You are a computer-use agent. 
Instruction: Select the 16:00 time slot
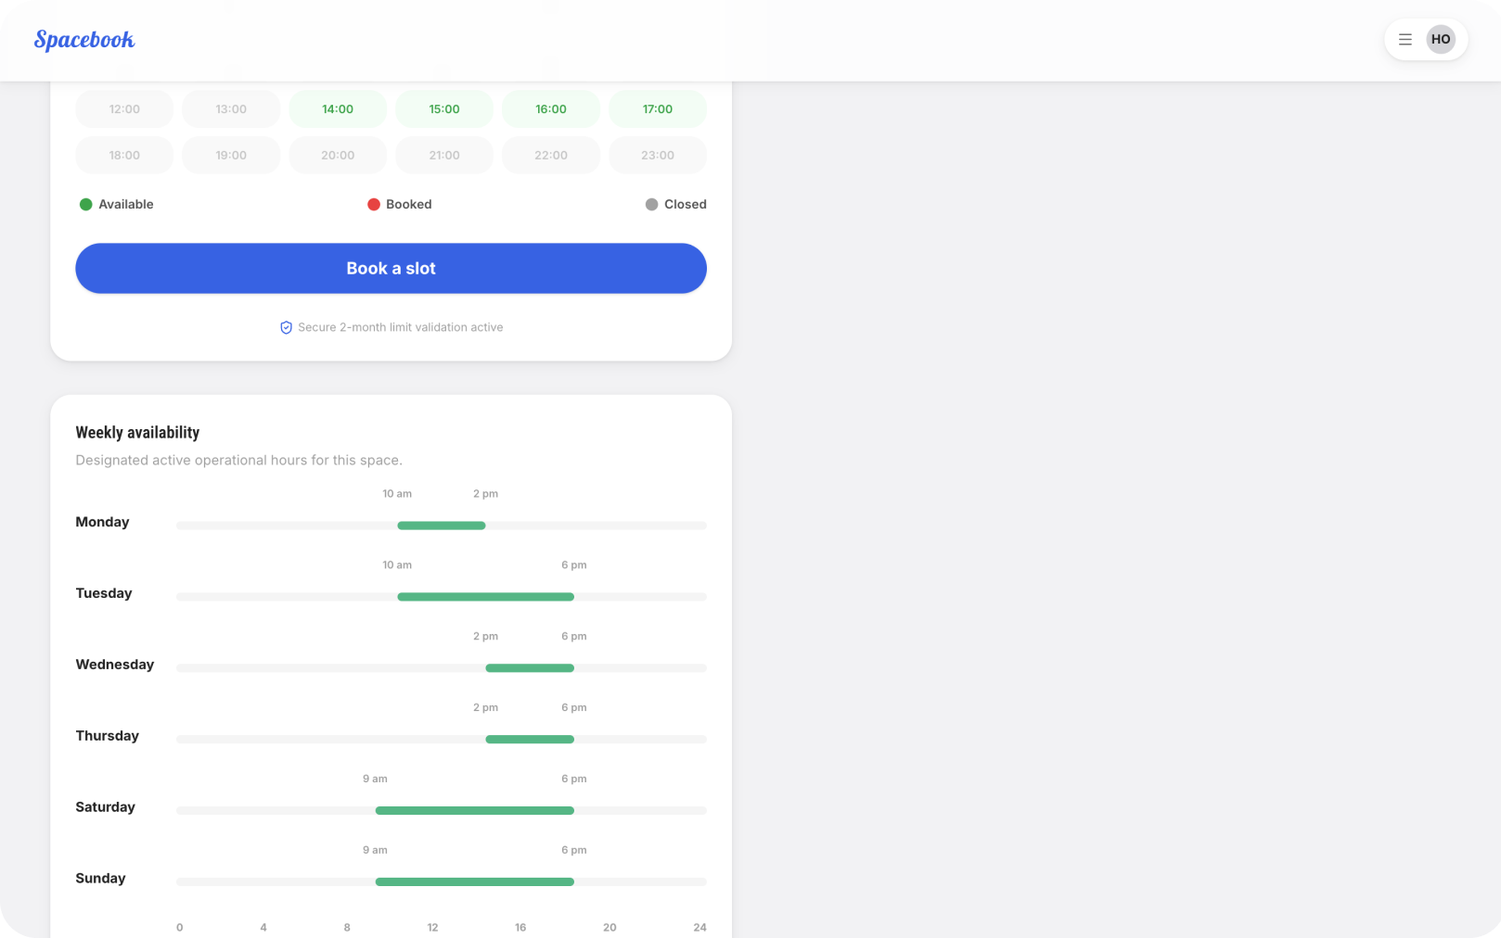tap(551, 109)
